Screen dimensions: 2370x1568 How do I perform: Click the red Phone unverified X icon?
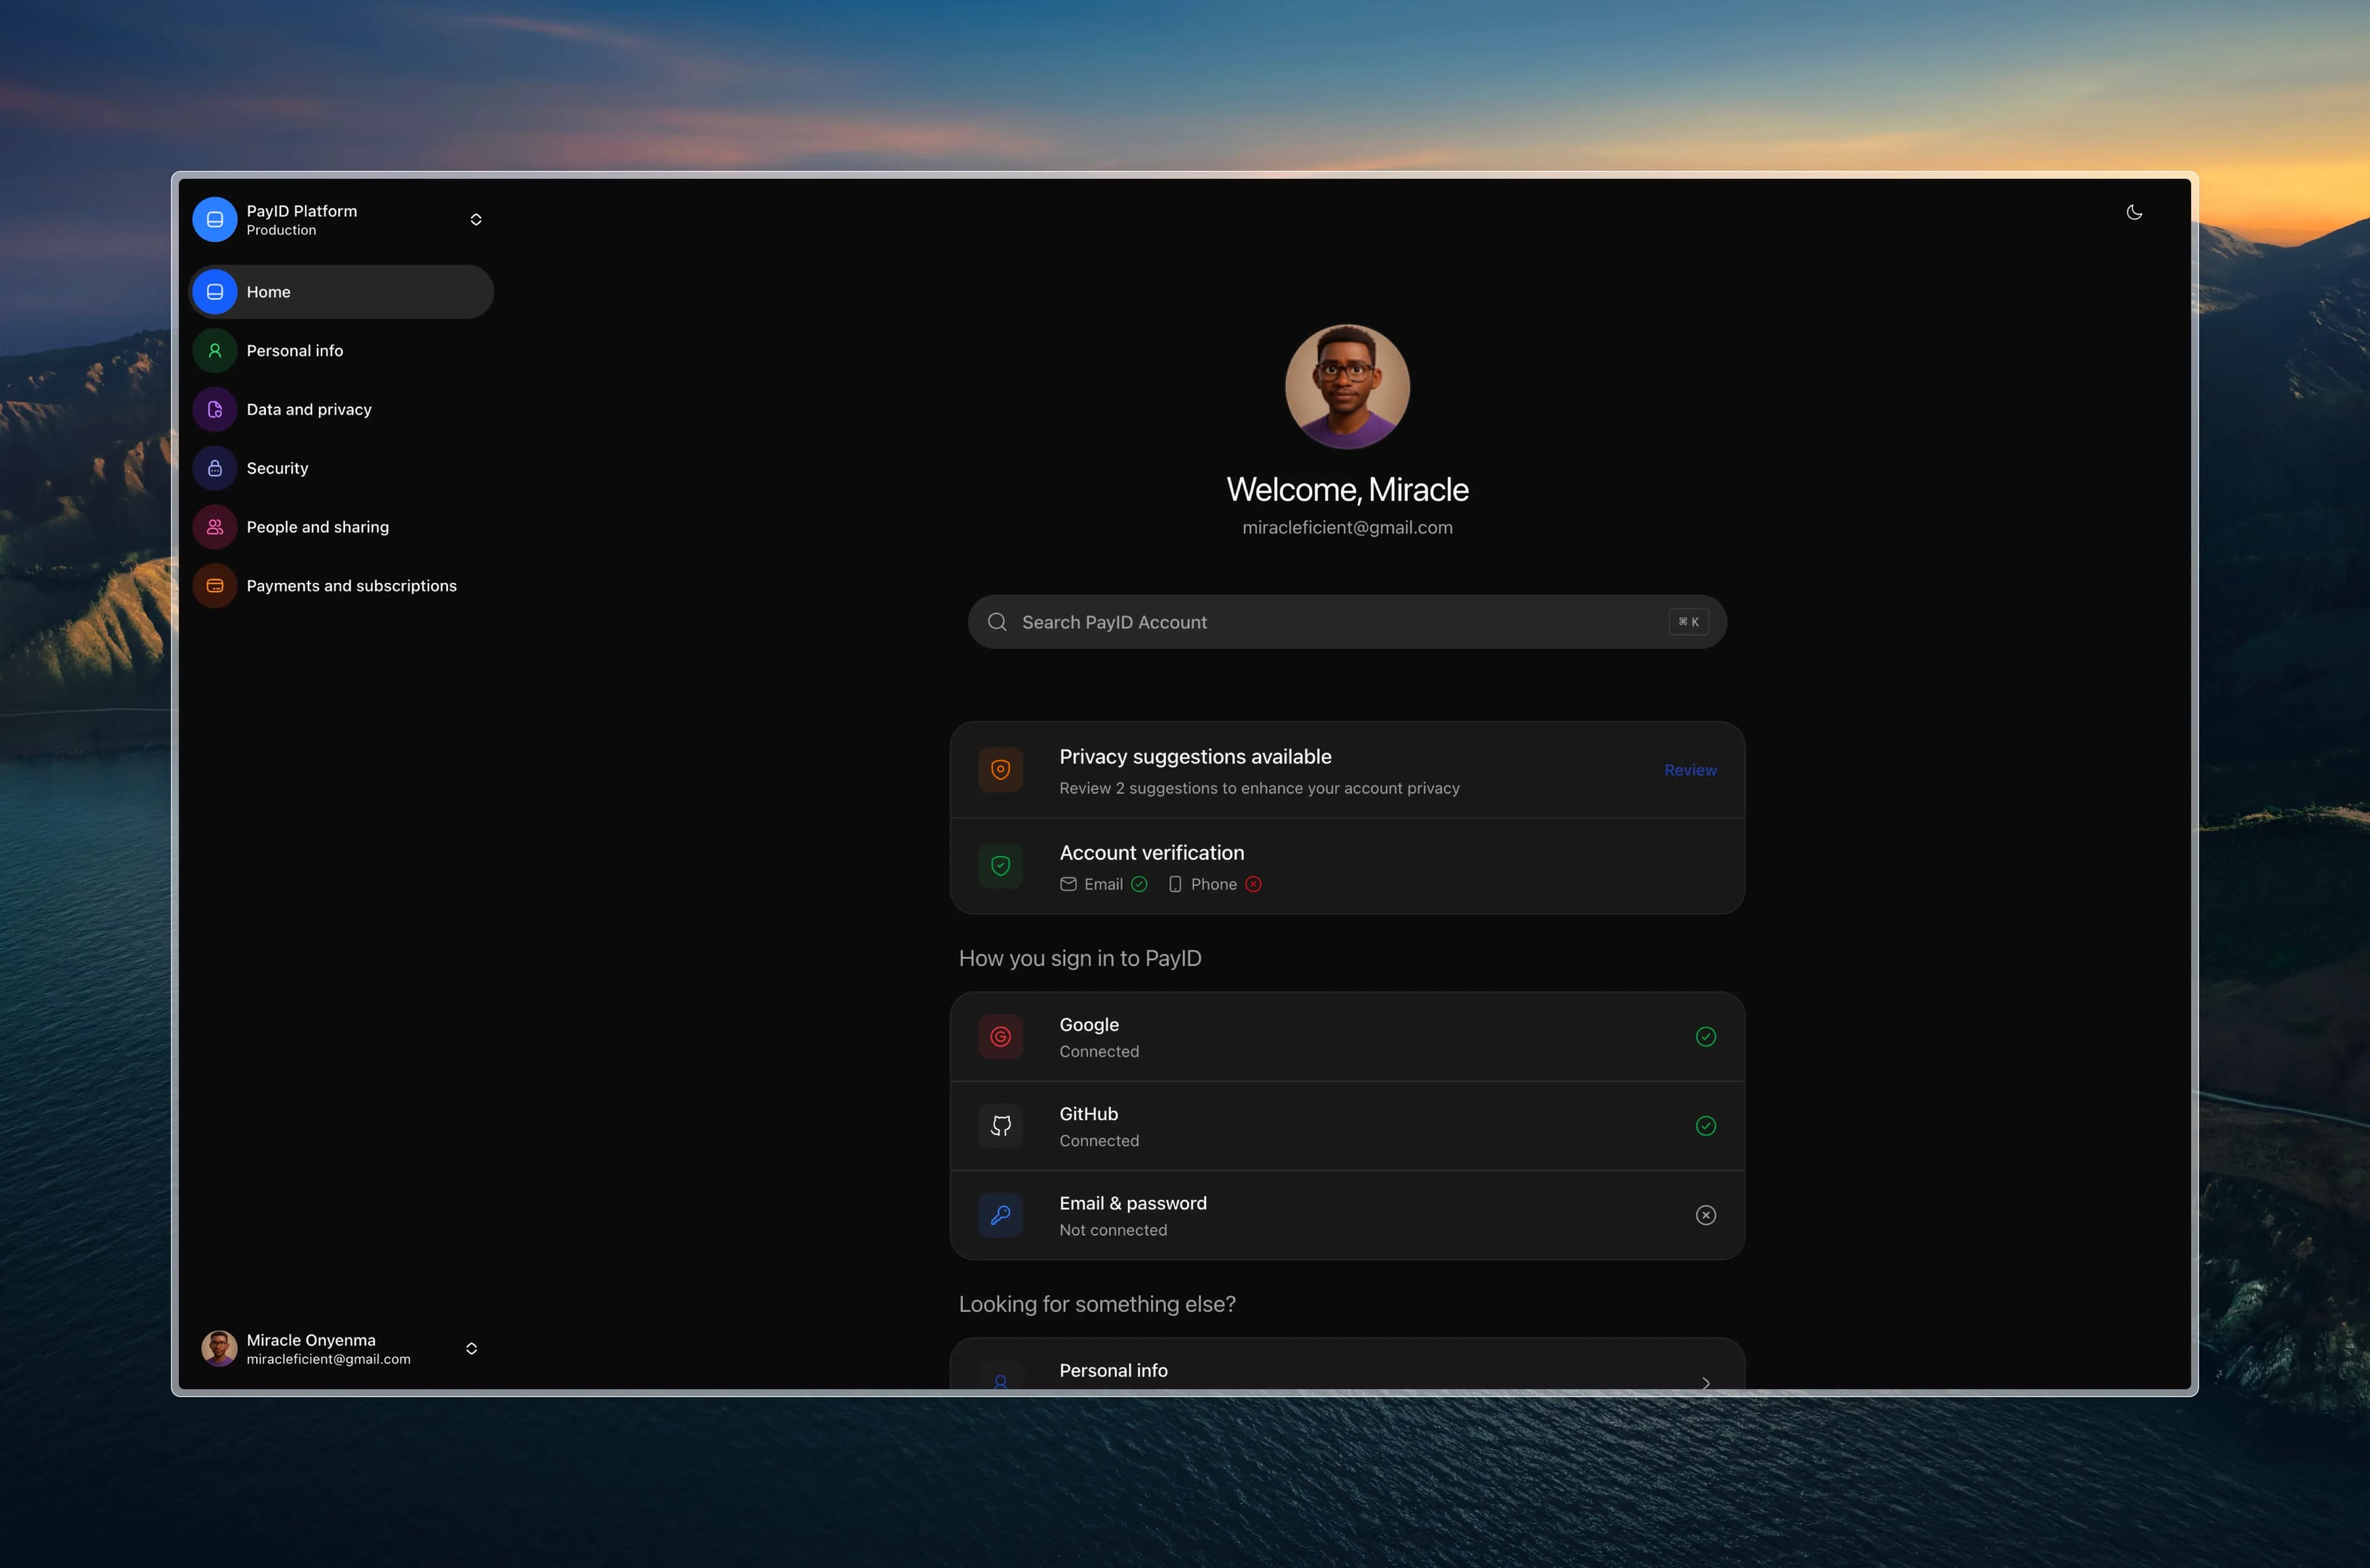pyautogui.click(x=1254, y=884)
